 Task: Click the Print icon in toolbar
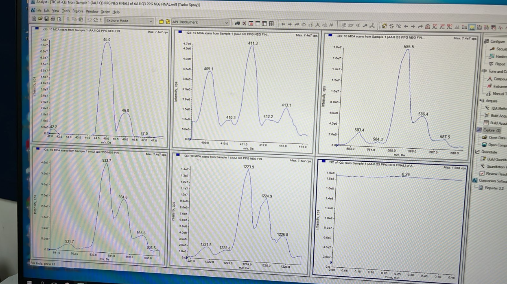coord(53,19)
